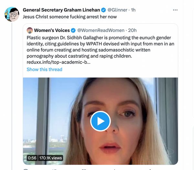
Task: Open the three-dot more options menu
Action: tap(175, 10)
